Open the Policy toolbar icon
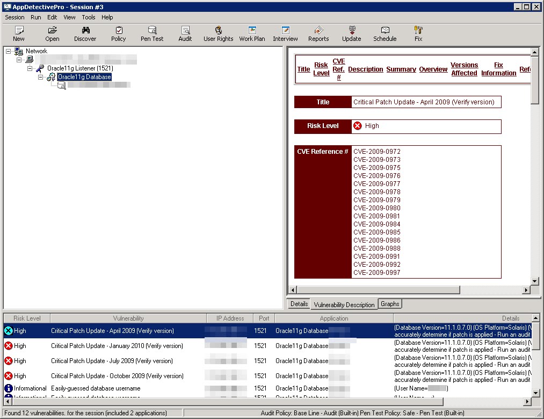Viewport: 544px width, 419px height. [119, 30]
